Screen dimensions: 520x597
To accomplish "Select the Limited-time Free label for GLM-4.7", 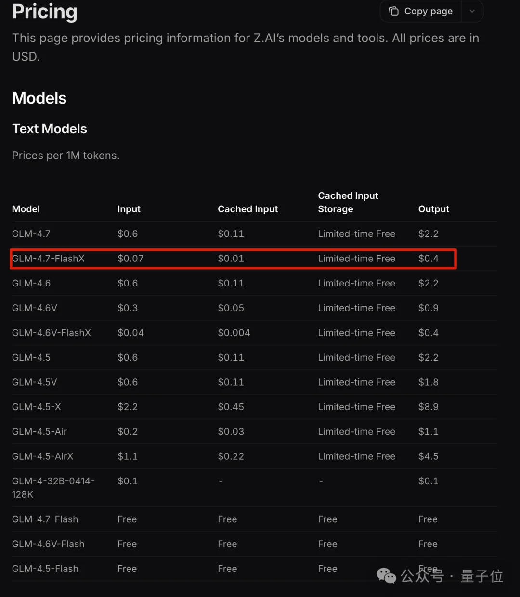I will click(x=357, y=234).
